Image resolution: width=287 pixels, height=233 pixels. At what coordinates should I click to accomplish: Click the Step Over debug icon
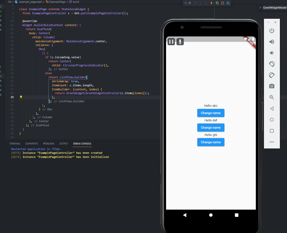coord(195,3)
